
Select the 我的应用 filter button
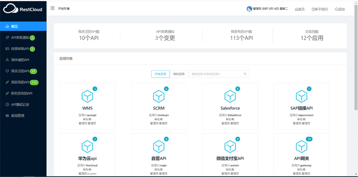click(179, 74)
